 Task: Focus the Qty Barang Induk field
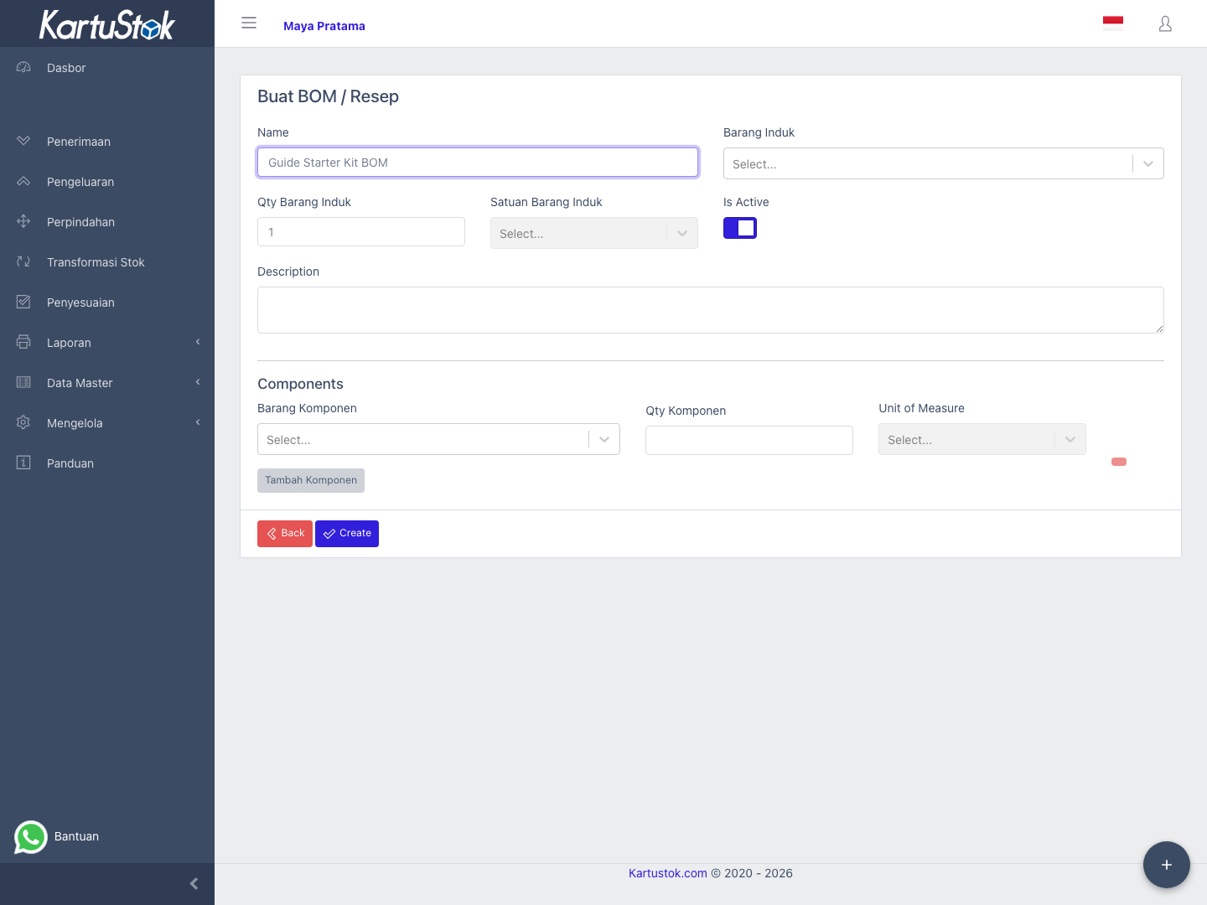click(361, 232)
